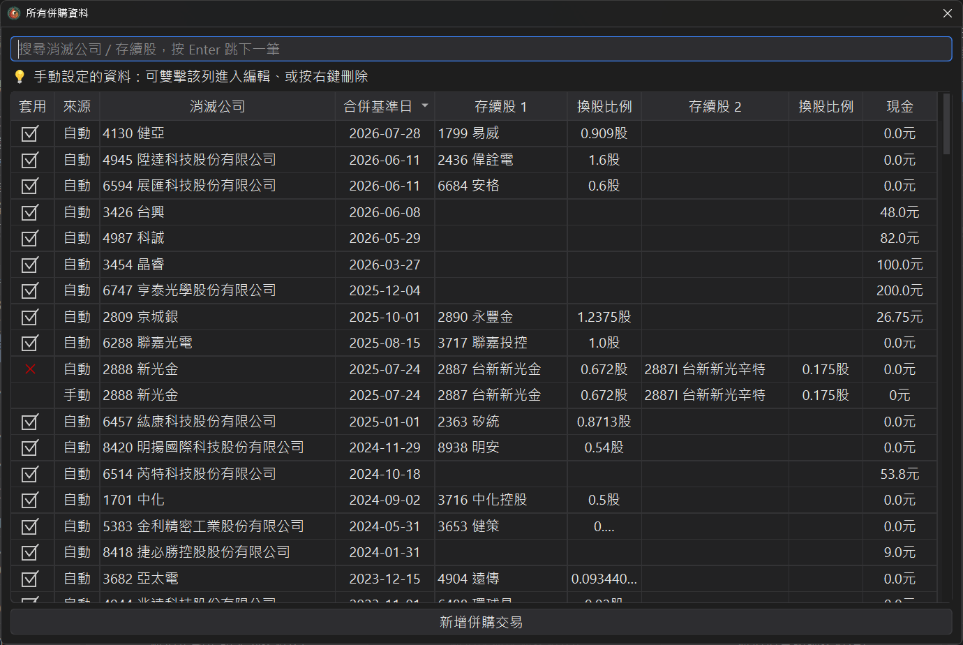Close the 所有併購資料 window
The image size is (963, 645).
click(x=948, y=13)
